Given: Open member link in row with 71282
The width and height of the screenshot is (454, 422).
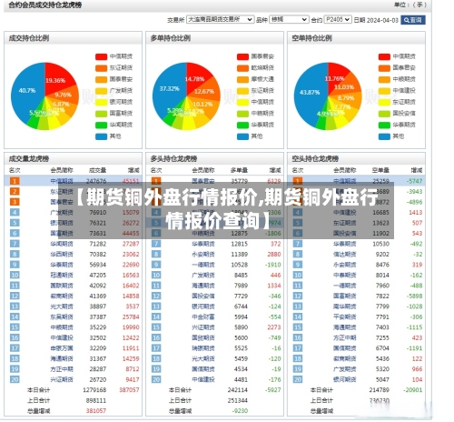Looking at the screenshot, I should [62, 244].
